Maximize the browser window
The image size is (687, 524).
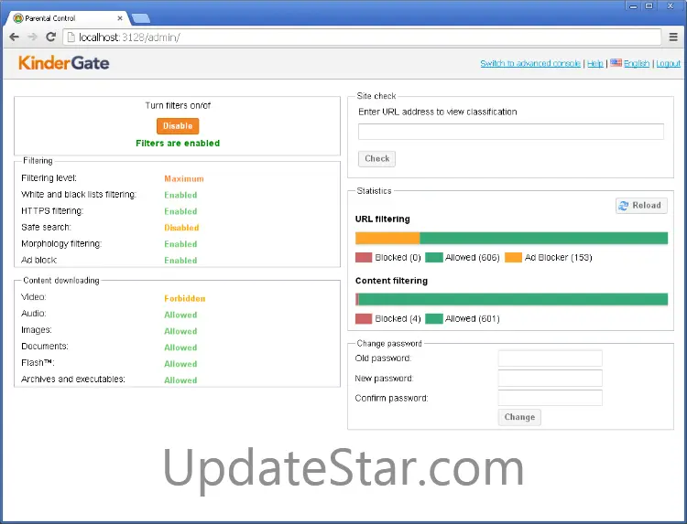coord(649,6)
